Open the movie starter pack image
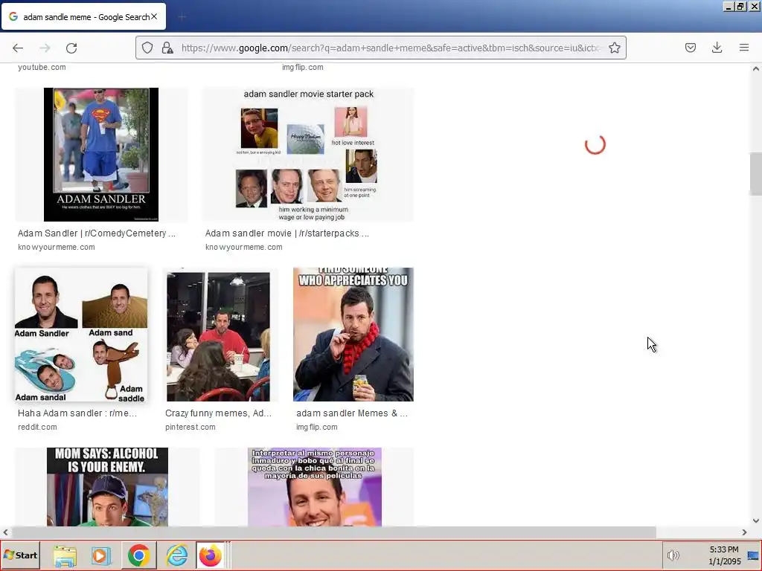 [x=308, y=155]
